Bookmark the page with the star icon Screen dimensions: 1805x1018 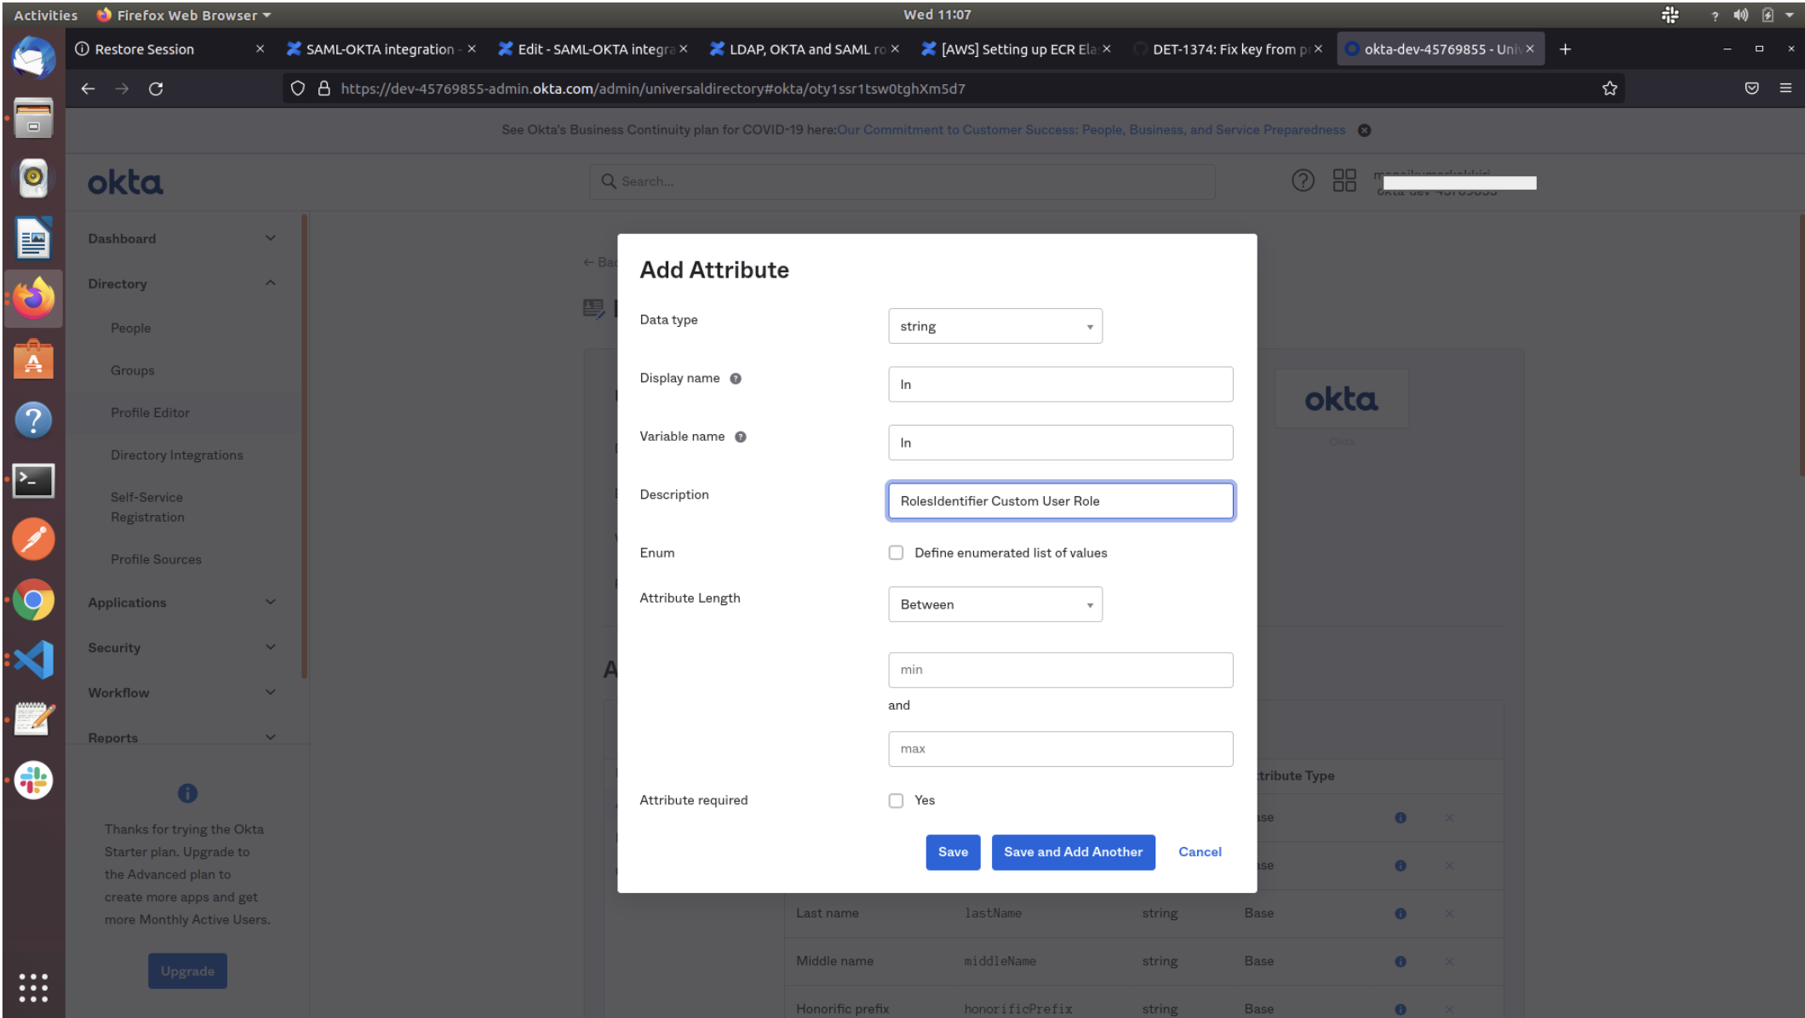click(x=1609, y=89)
